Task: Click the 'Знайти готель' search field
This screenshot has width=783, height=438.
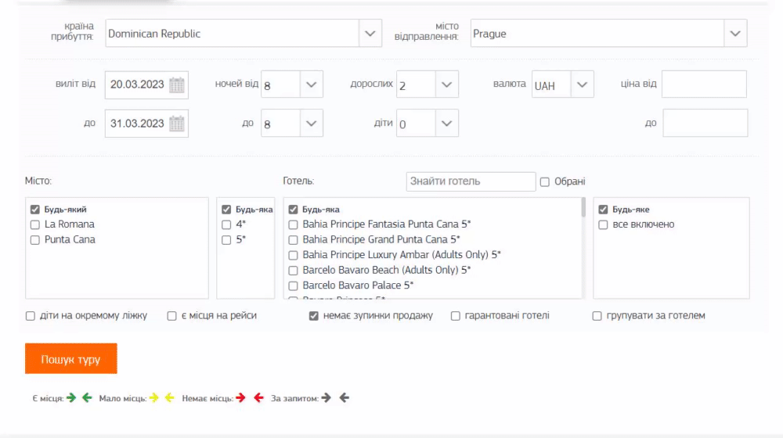Action: (471, 181)
